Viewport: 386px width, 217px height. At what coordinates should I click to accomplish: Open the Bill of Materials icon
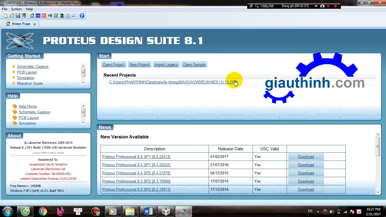(68, 16)
